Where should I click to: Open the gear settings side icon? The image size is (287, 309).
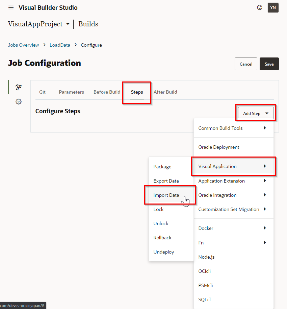coord(19,101)
